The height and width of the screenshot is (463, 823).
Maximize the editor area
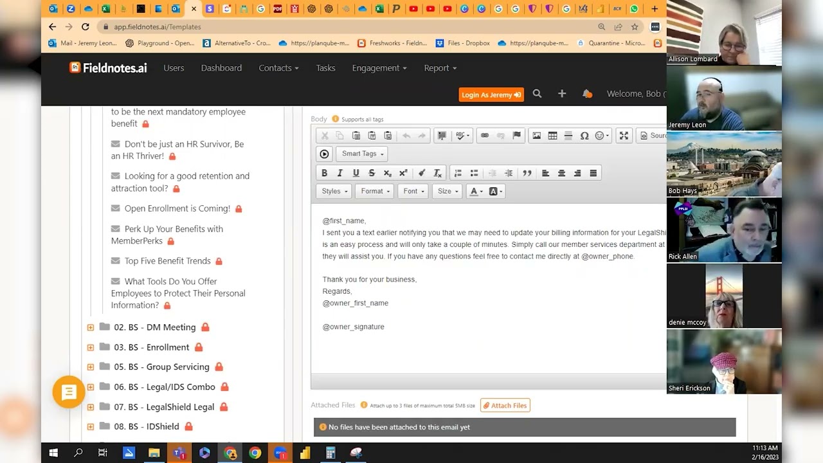click(x=624, y=136)
